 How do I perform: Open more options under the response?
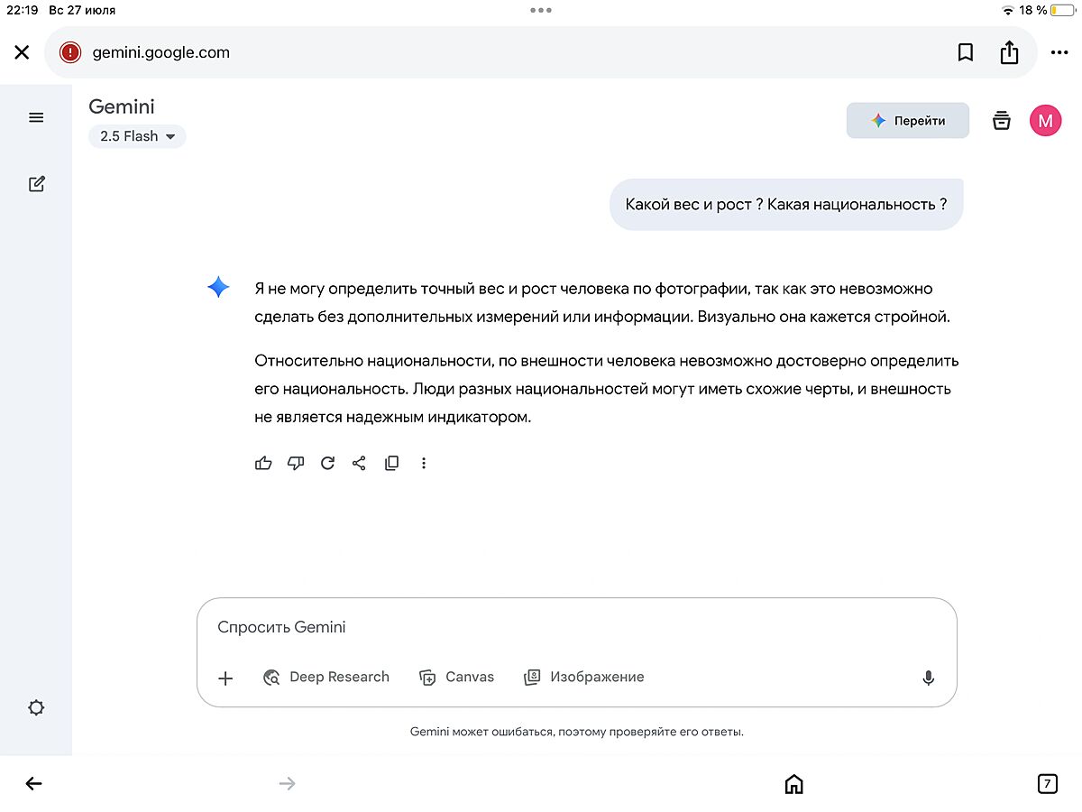pos(424,463)
